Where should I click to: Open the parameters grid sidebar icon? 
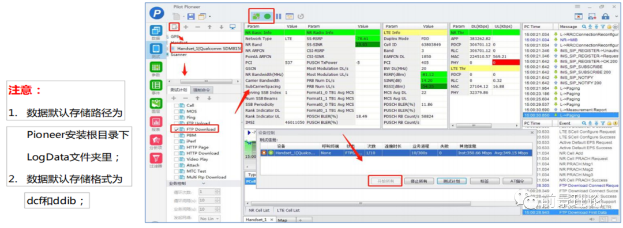point(156,68)
